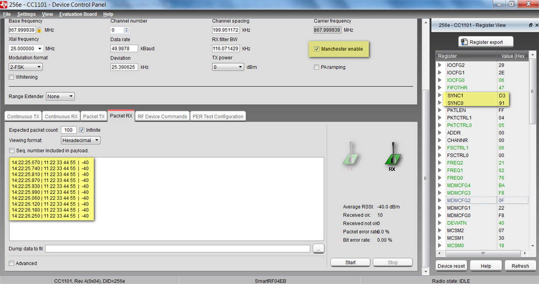This screenshot has height=284, width=539.
Task: Expand the FIFOTHR register row
Action: (x=440, y=88)
